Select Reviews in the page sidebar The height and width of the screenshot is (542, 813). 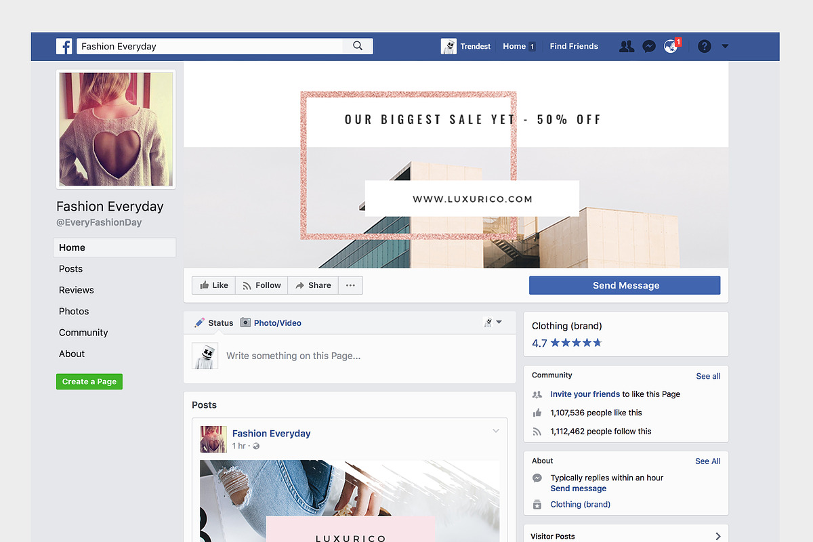point(77,290)
